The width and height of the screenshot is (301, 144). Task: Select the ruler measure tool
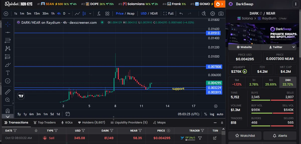coord(8,91)
